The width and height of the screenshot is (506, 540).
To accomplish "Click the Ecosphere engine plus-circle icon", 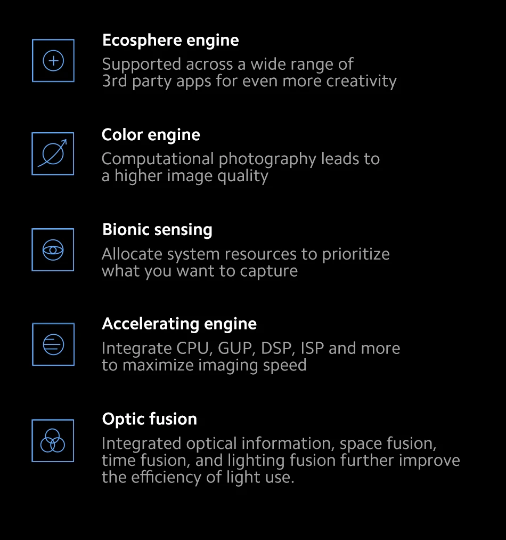I will [x=53, y=61].
